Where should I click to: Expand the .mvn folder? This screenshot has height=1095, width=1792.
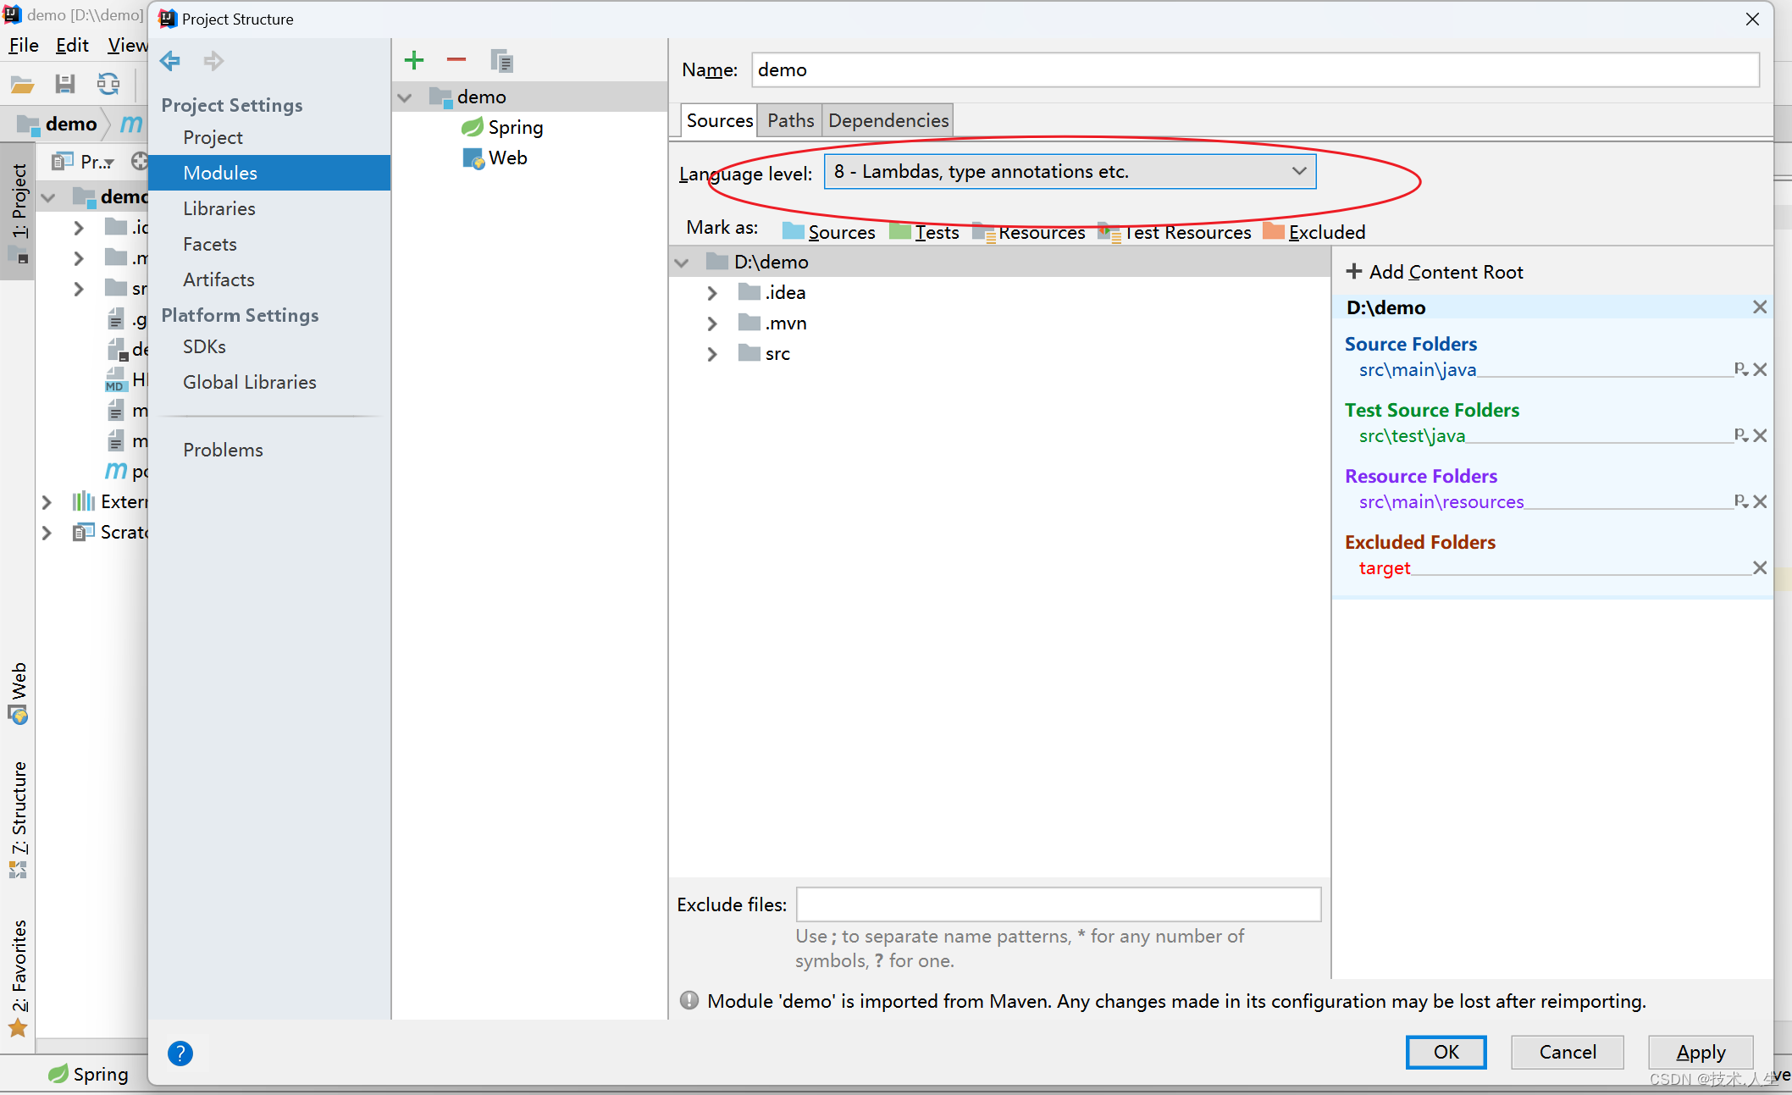712,324
